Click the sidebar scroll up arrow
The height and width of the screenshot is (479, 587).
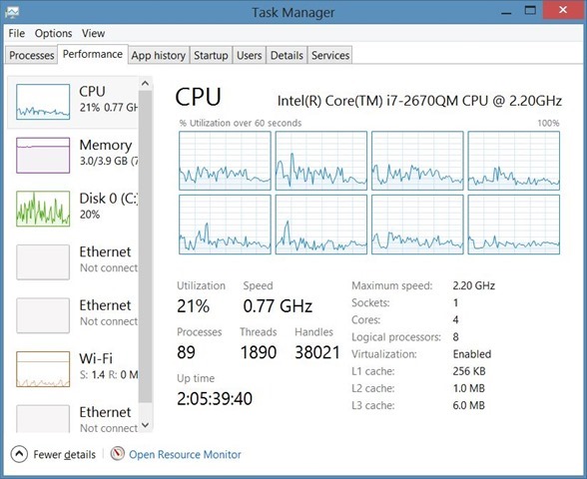click(146, 84)
